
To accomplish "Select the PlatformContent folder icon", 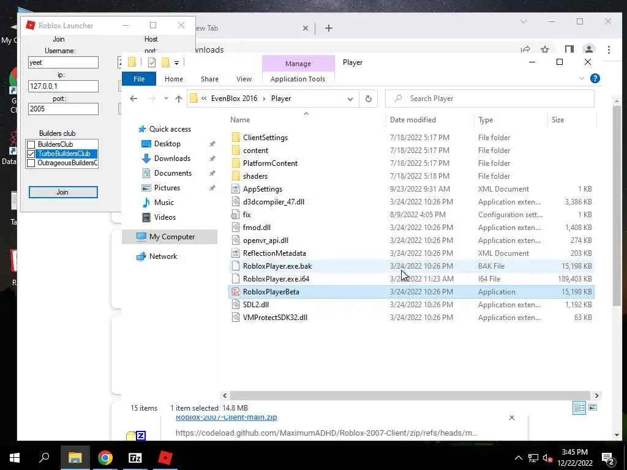I will pos(236,163).
